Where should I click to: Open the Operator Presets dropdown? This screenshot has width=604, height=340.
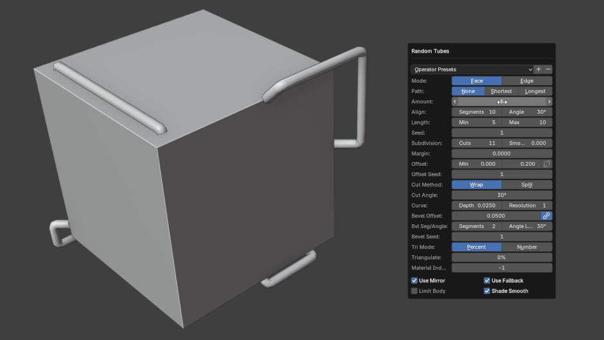[472, 69]
